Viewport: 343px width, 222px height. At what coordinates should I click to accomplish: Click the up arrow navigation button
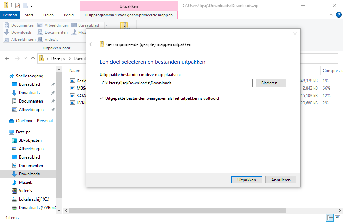coord(33,58)
